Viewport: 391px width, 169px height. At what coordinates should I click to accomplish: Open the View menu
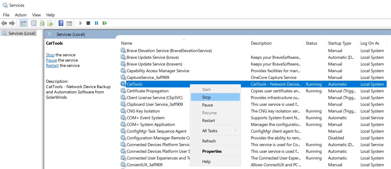click(x=36, y=15)
